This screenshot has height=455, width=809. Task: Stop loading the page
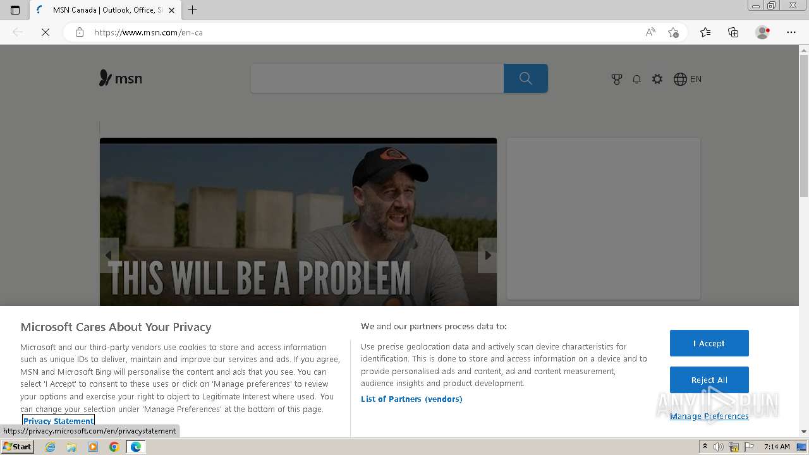pos(46,32)
